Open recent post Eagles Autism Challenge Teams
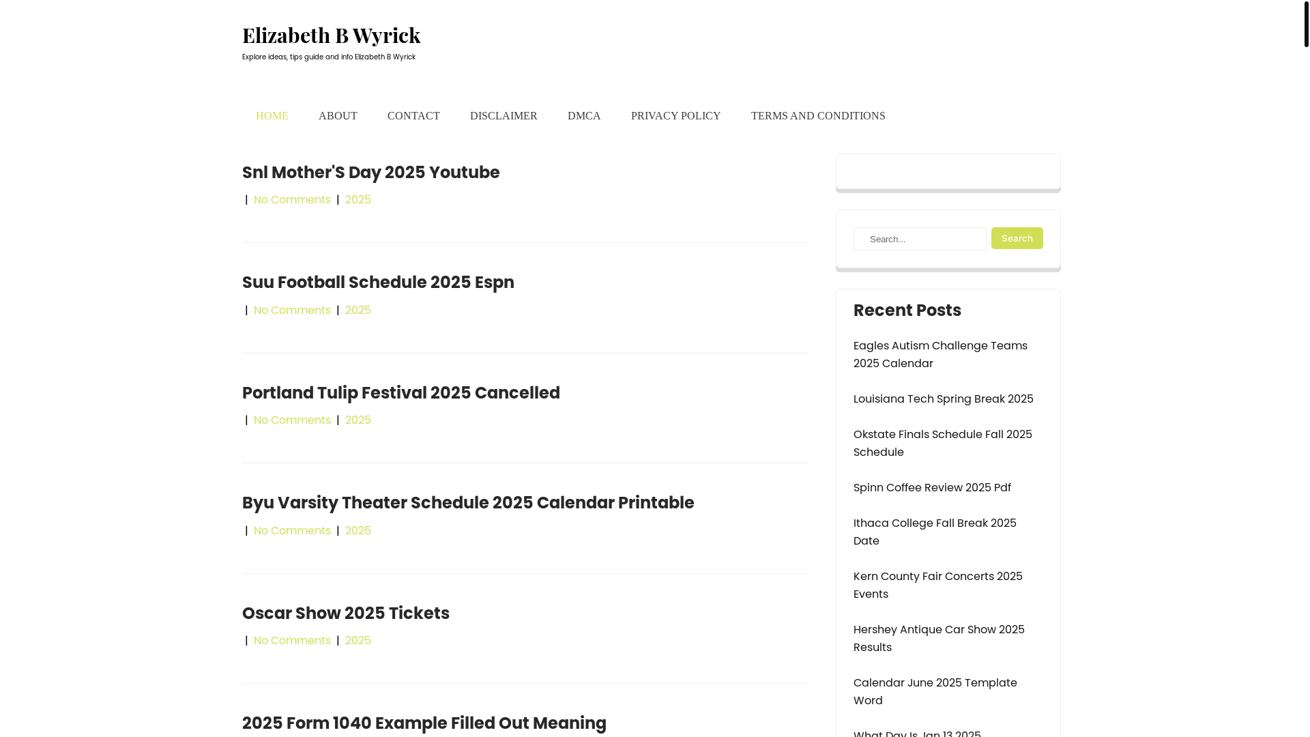Screen dimensions: 1310x737 tap(940, 355)
